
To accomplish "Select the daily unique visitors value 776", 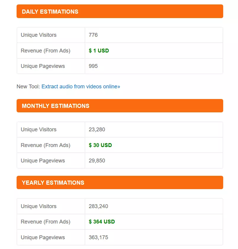I will 93,35.
